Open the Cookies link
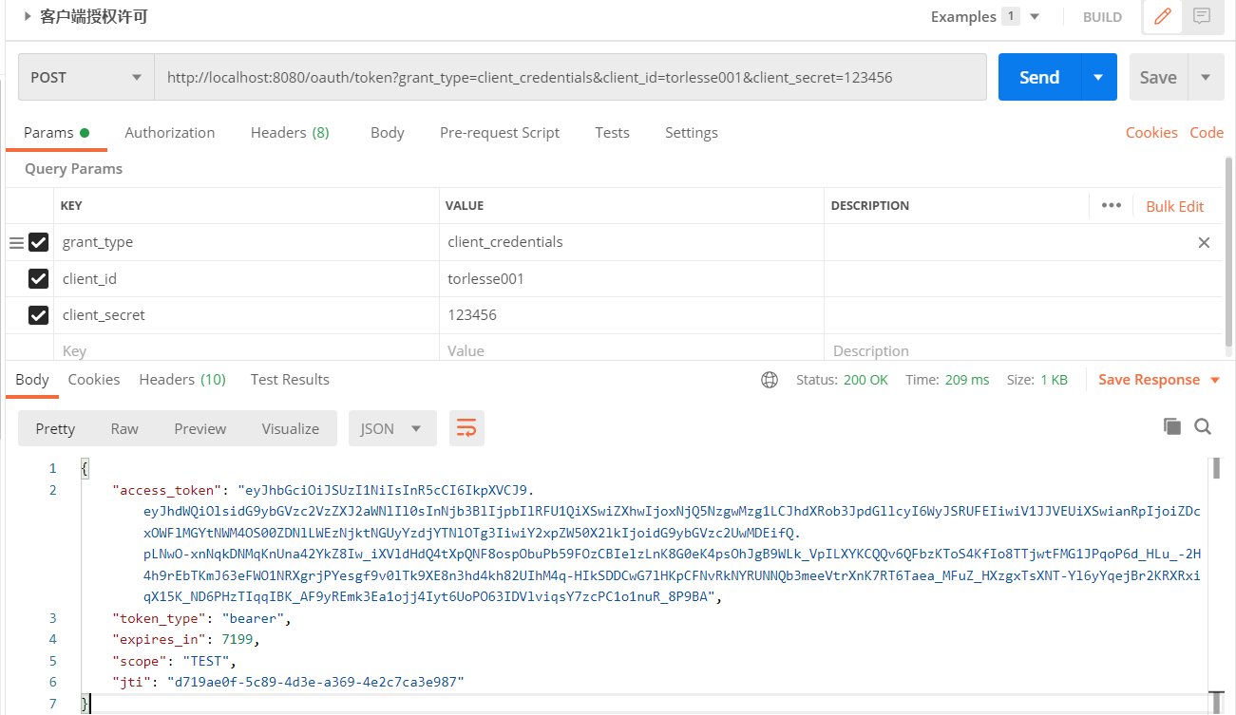 (1151, 133)
